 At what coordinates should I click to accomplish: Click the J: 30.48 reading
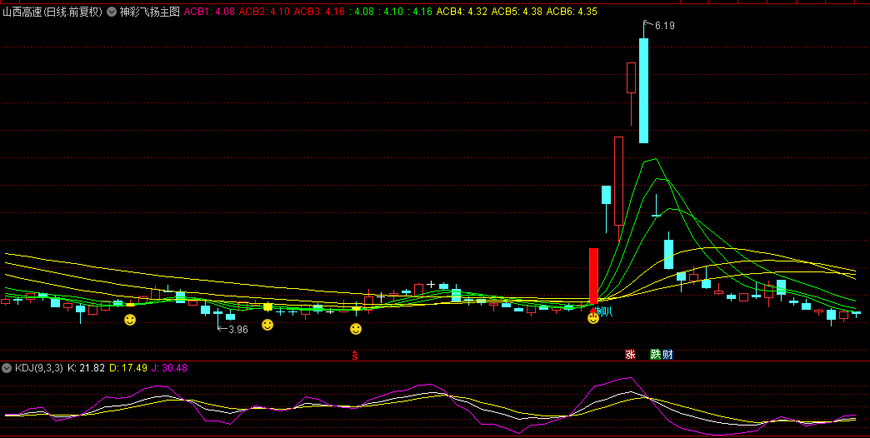click(x=169, y=367)
